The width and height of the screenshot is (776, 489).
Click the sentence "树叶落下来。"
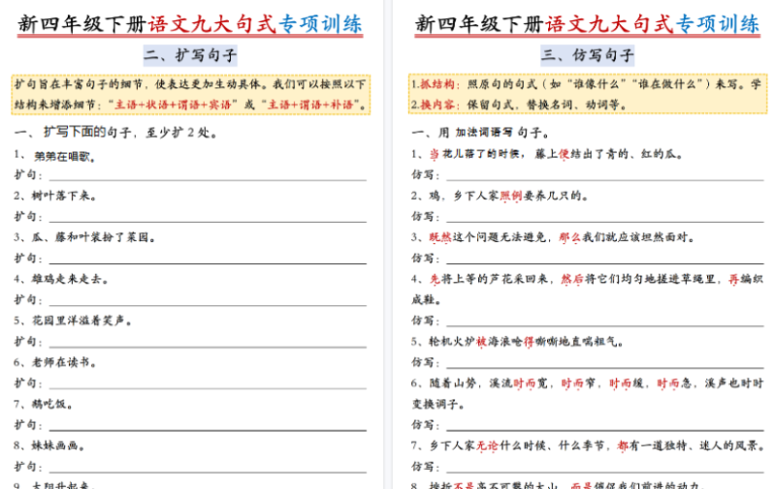click(x=64, y=196)
